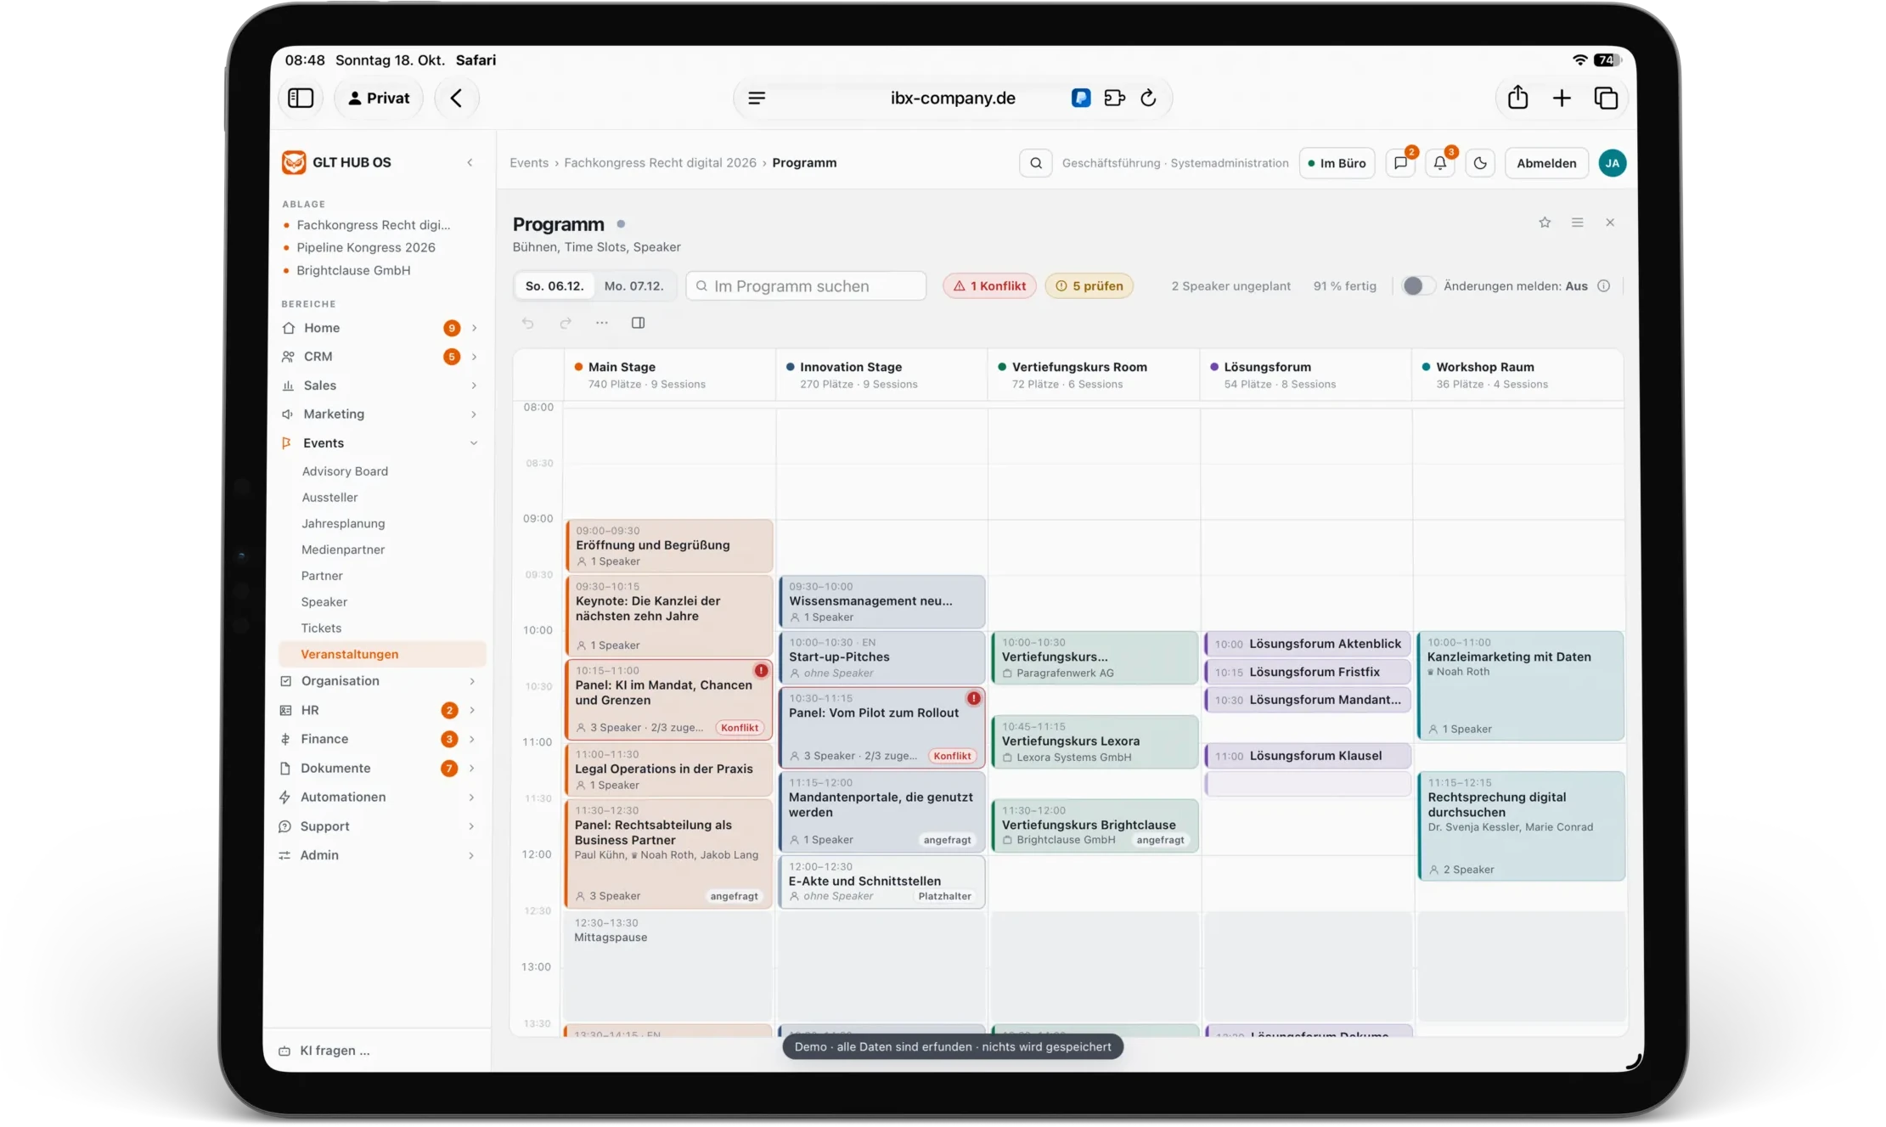Click the Im Programm suchen field

point(805,286)
